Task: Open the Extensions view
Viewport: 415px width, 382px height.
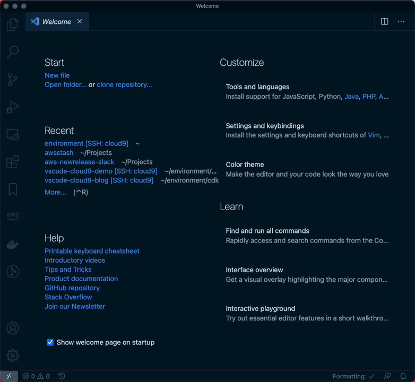Action: click(x=12, y=162)
